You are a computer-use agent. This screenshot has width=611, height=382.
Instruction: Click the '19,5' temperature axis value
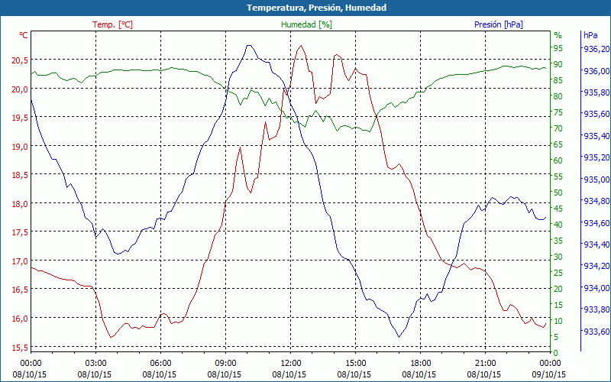coord(21,118)
